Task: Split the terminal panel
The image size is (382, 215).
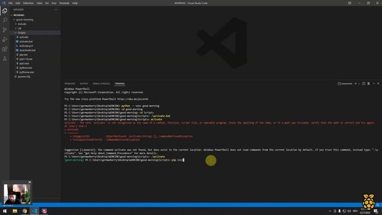Action: pyautogui.click(x=363, y=84)
